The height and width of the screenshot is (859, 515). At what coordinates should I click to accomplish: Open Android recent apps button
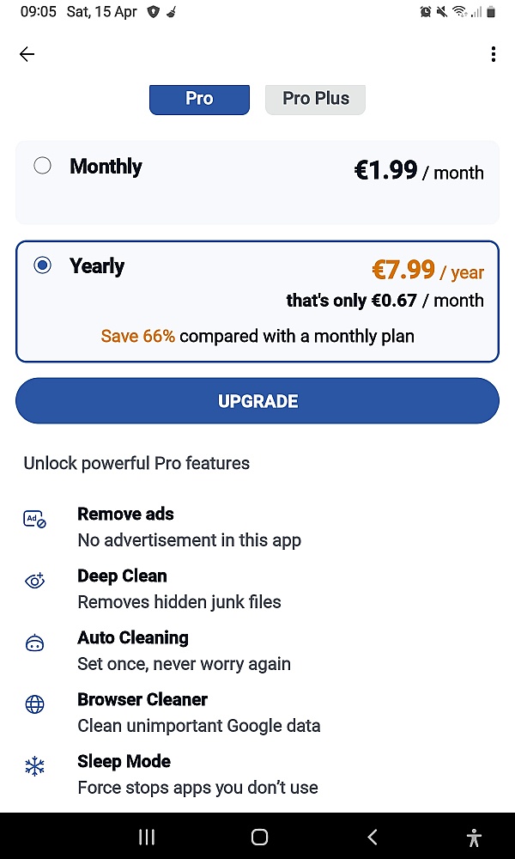(x=147, y=837)
